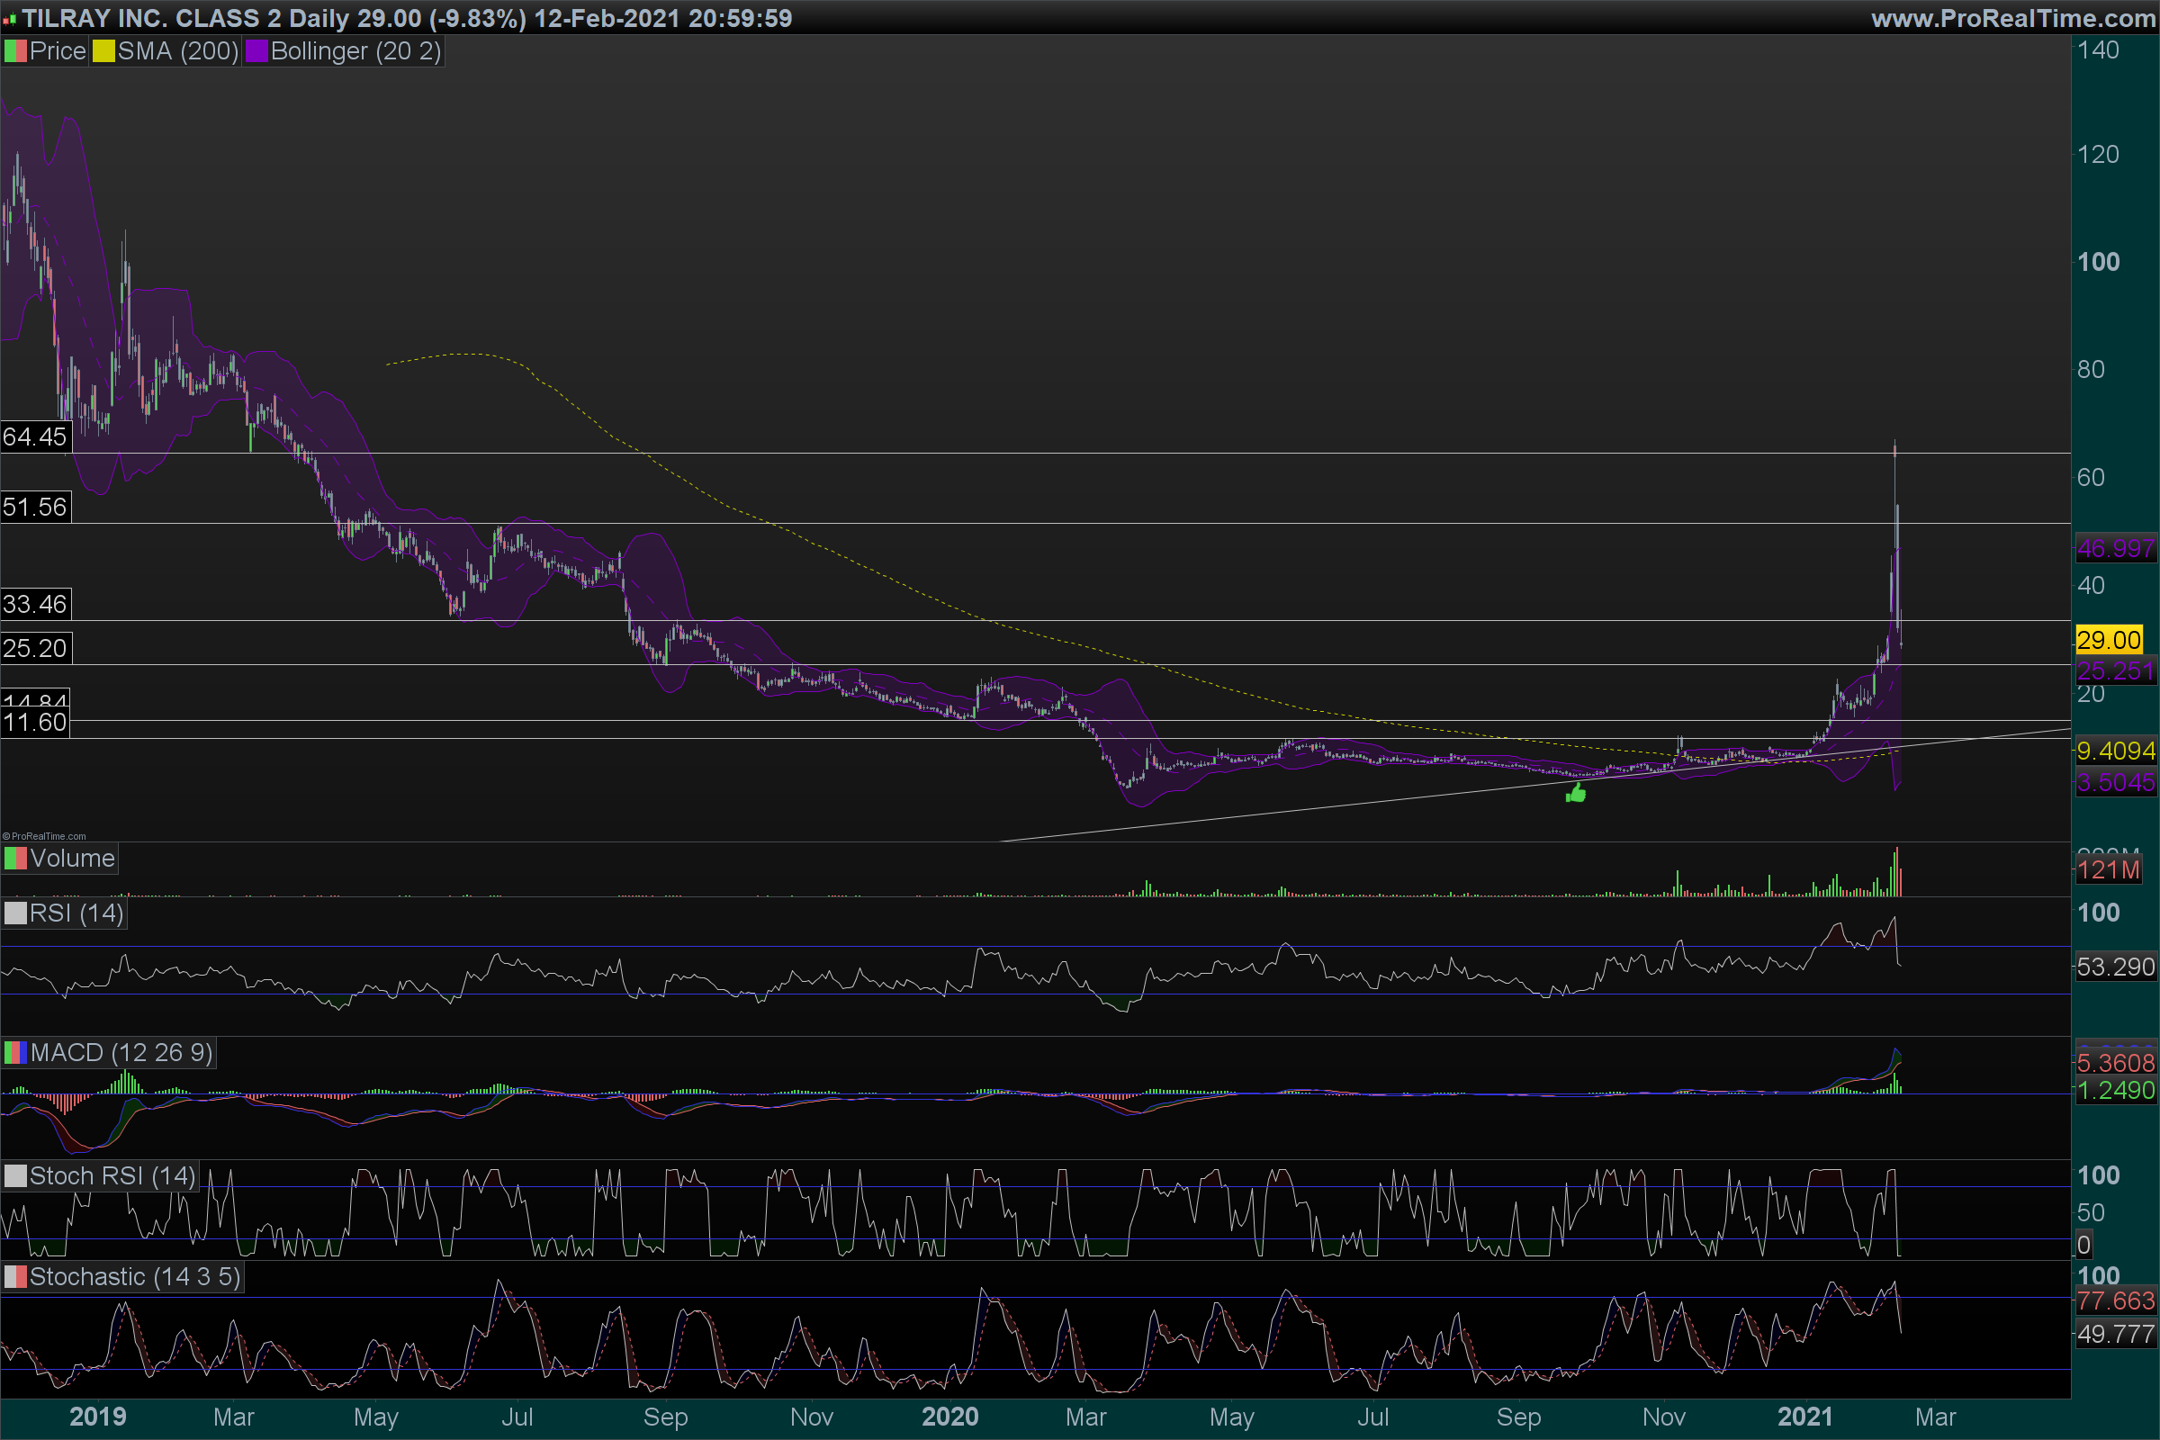Click the yellow 29.00 current price tag
Image resolution: width=2160 pixels, height=1440 pixels.
pos(2109,640)
